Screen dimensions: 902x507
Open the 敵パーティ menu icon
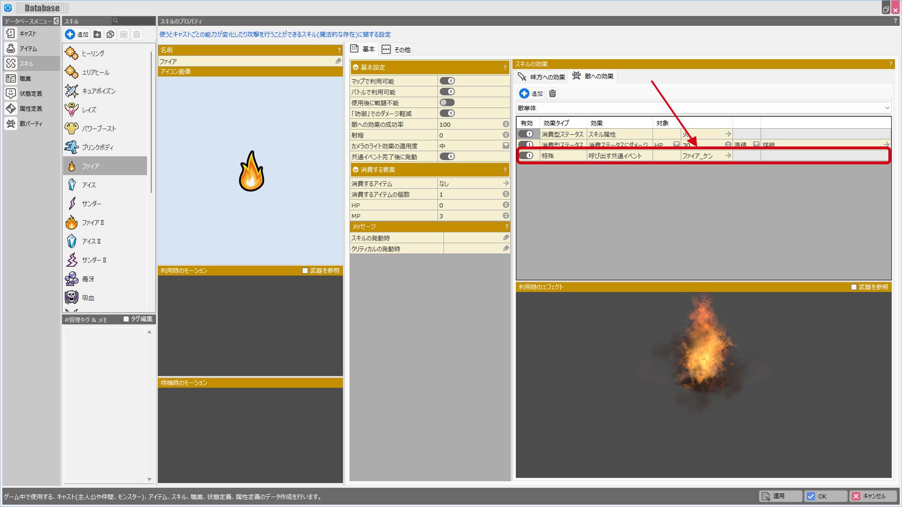click(10, 123)
